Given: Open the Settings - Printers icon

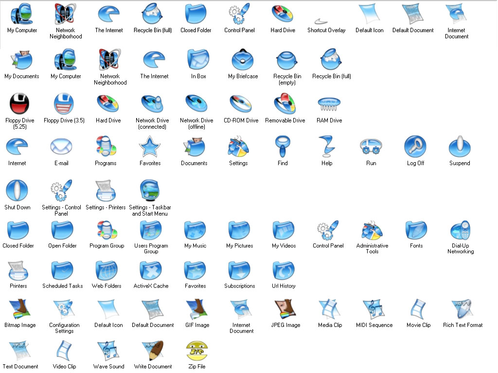Looking at the screenshot, I should (105, 190).
